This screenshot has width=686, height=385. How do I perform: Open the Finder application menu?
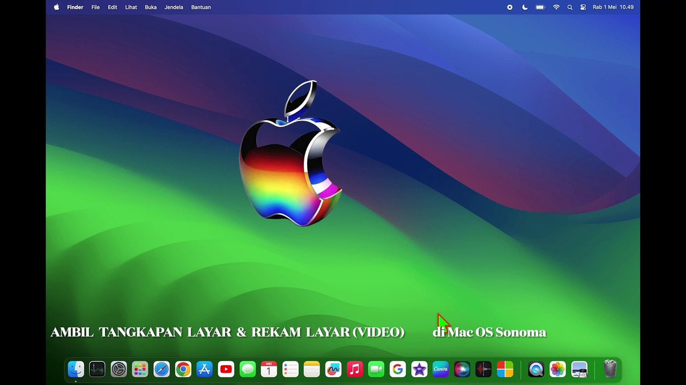pos(75,7)
